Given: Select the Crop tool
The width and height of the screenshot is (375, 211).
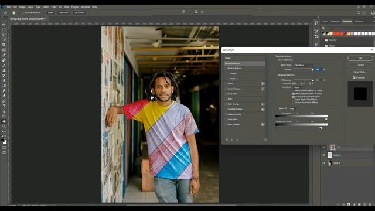Looking at the screenshot, I should (x=4, y=45).
